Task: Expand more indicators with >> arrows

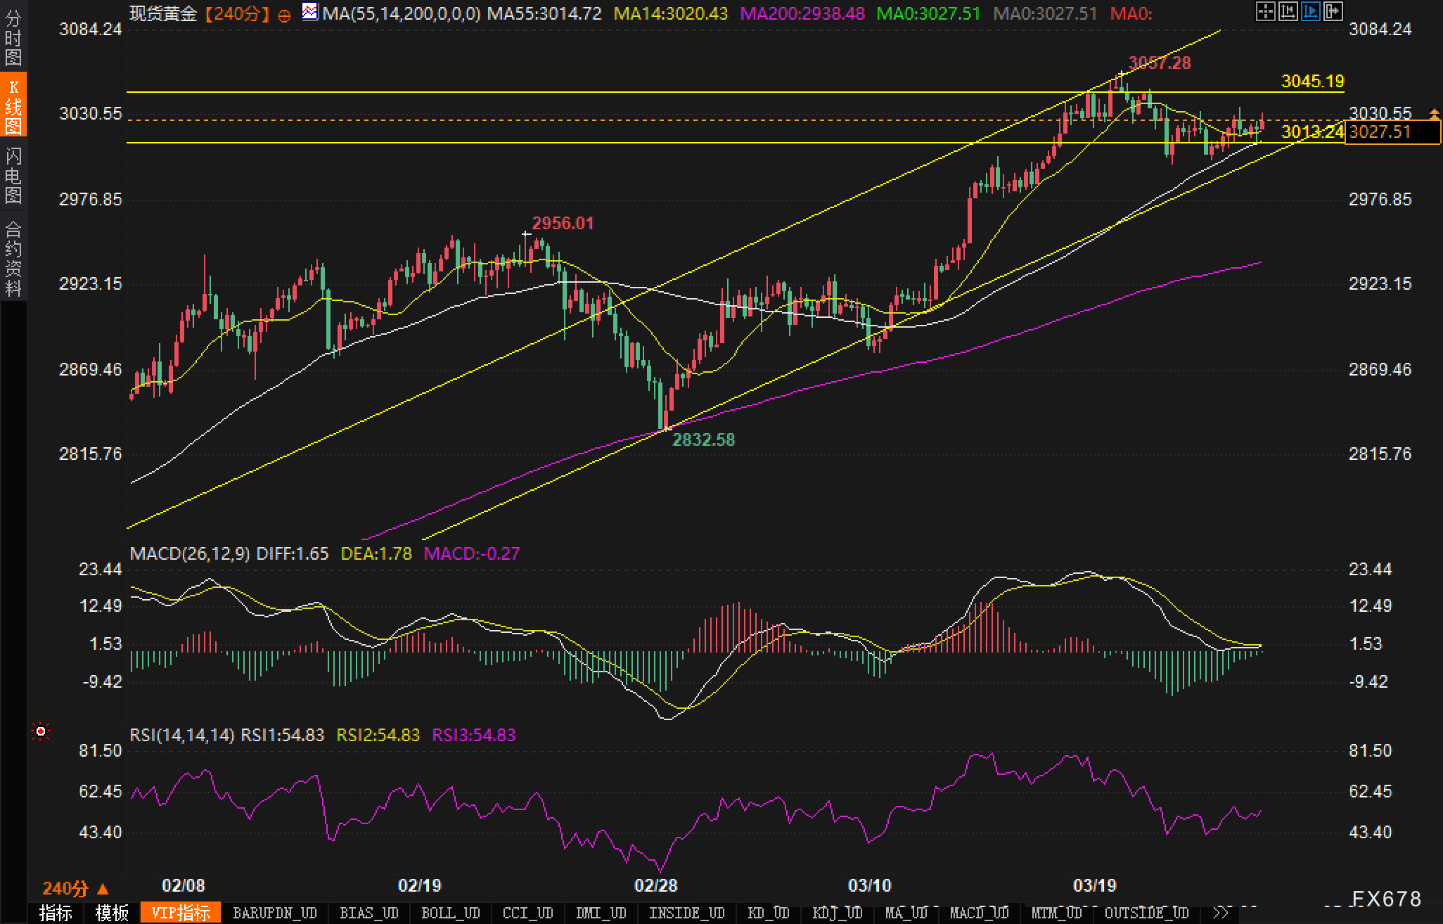Action: pos(1221,913)
